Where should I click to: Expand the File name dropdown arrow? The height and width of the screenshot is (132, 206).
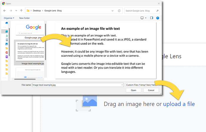(122, 85)
